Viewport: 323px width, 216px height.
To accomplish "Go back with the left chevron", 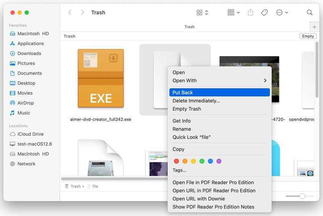I will (x=70, y=13).
